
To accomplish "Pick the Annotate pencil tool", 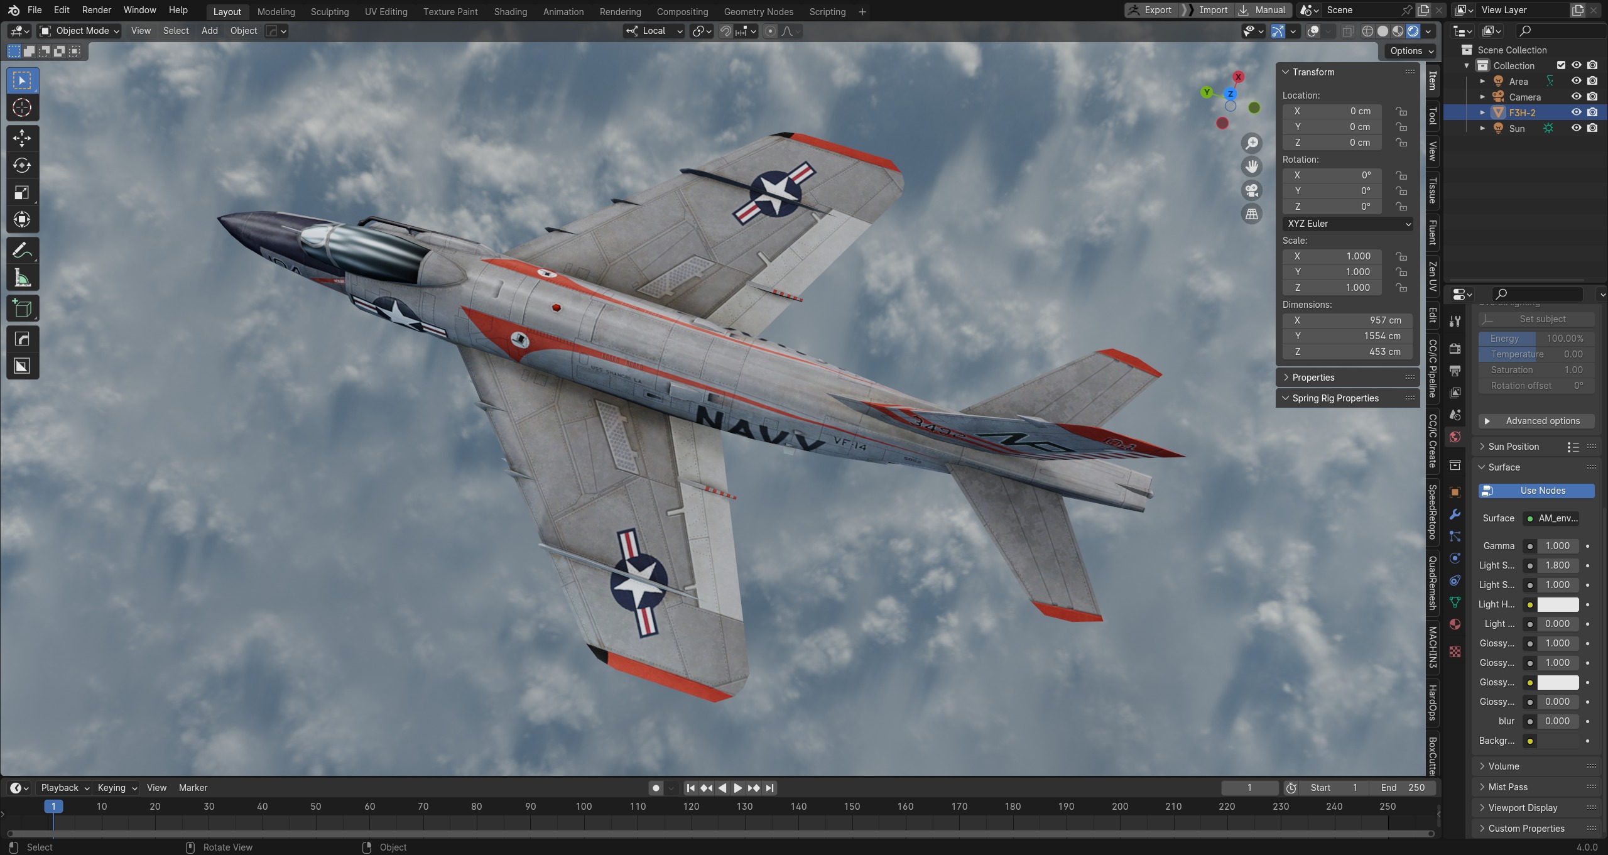I will [x=22, y=251].
